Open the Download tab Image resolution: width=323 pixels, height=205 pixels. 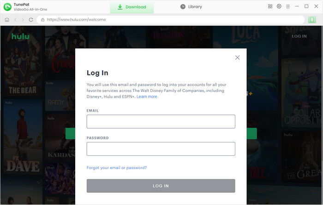click(132, 7)
